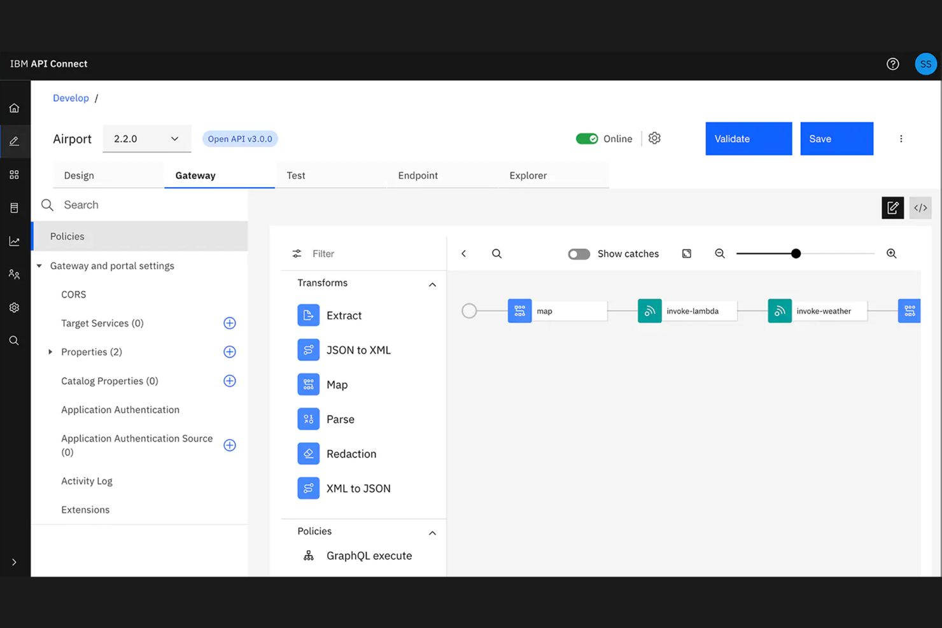Click fit to screen icon
The height and width of the screenshot is (628, 942).
pyautogui.click(x=687, y=253)
